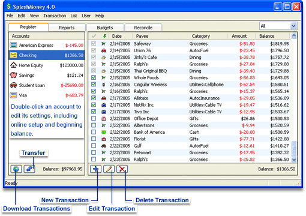Open the File menu
Screen dimensions: 306x216
coord(10,16)
